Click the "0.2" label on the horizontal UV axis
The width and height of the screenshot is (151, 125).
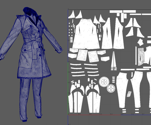[90, 114]
